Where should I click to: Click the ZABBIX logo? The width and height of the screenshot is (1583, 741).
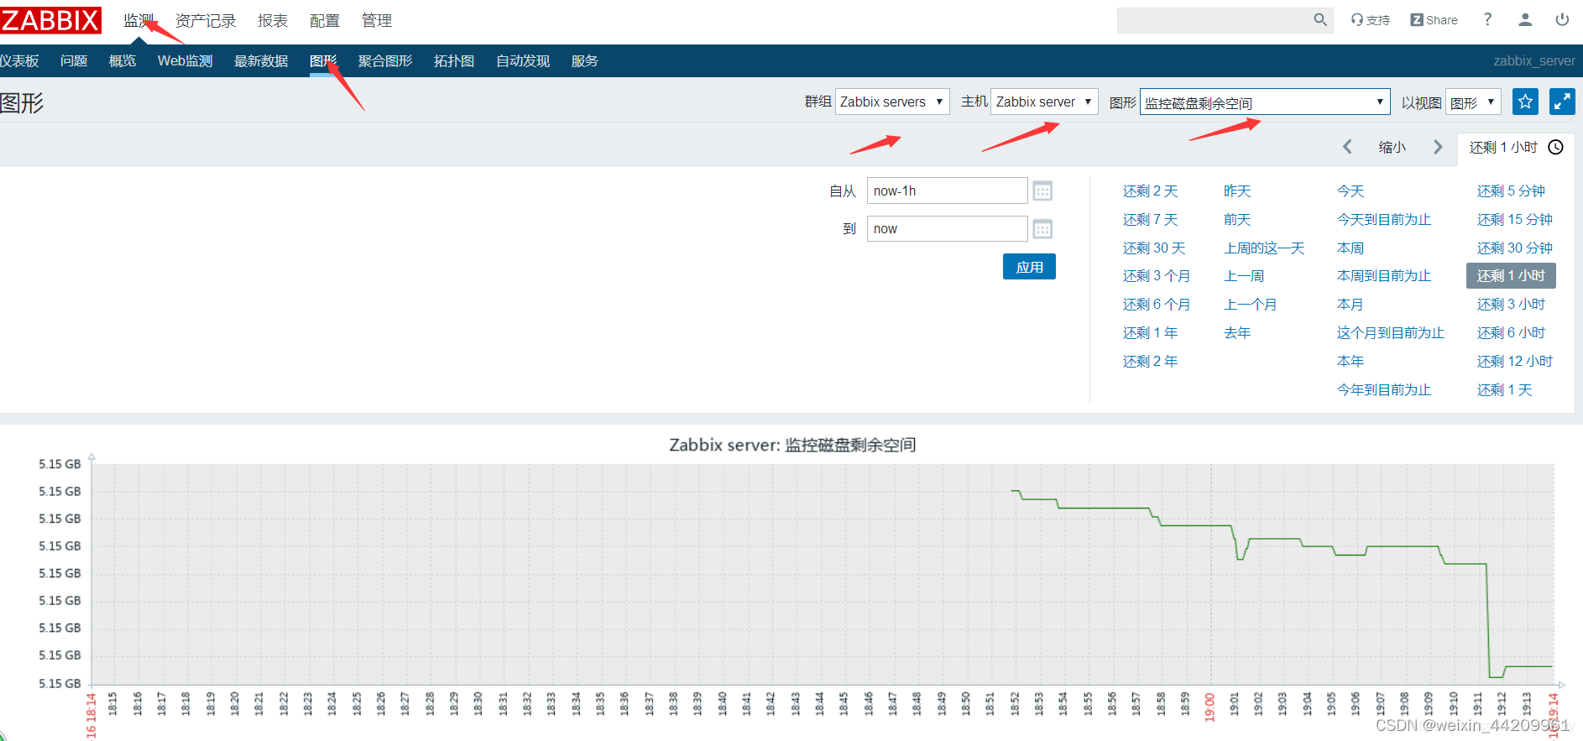50,20
